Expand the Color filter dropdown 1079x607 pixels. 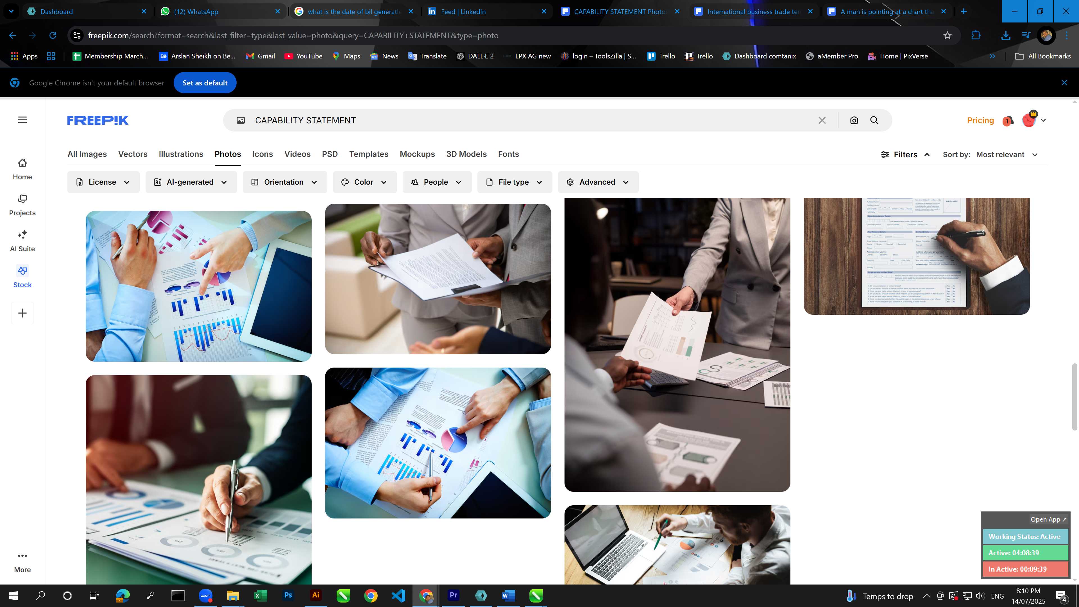coord(364,182)
